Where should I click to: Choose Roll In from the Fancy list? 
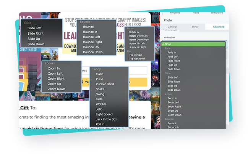click(100, 124)
